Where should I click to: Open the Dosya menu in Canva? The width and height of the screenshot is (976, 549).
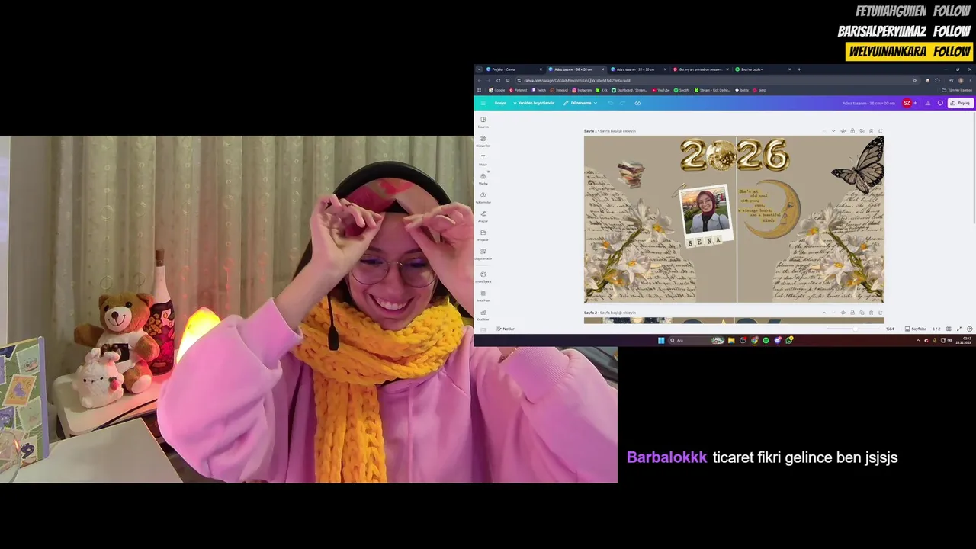500,103
